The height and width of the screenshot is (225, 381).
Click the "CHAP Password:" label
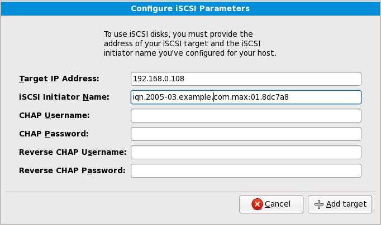tap(54, 134)
